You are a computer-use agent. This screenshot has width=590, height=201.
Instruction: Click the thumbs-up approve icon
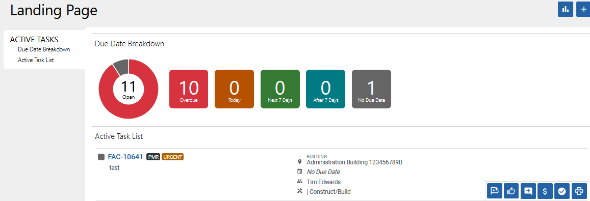coord(511,191)
